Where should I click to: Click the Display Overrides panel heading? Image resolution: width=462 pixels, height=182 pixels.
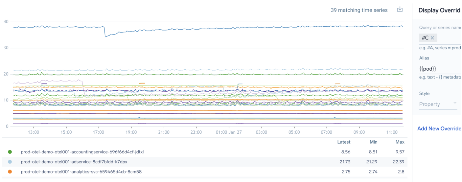tap(439, 10)
